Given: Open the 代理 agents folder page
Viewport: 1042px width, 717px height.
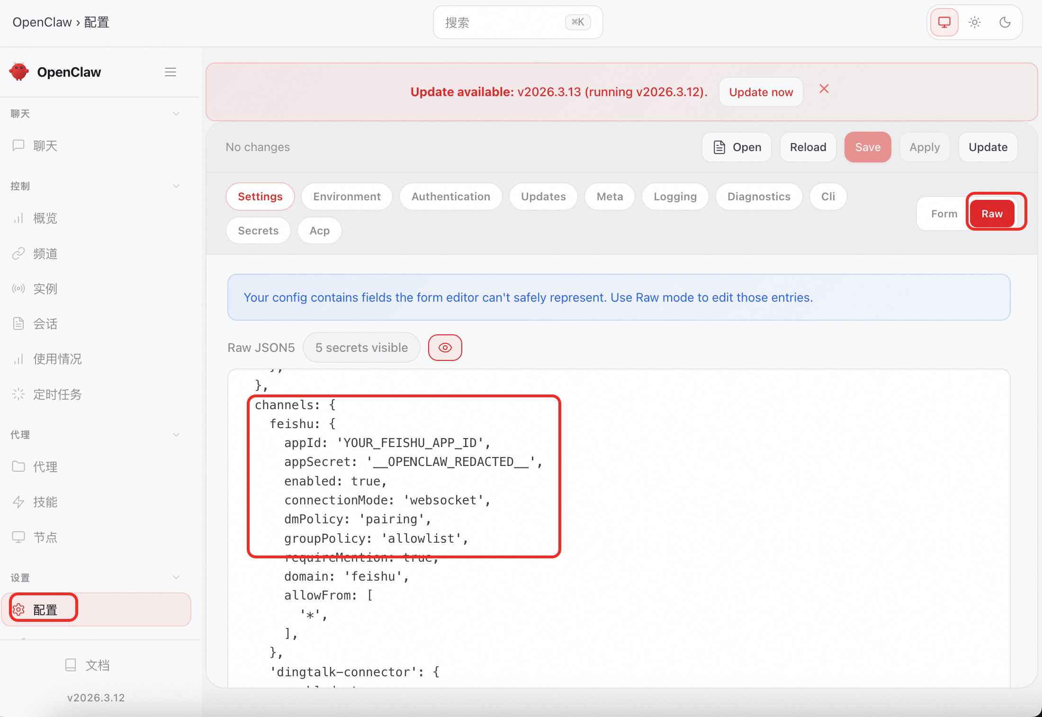Looking at the screenshot, I should (x=96, y=467).
